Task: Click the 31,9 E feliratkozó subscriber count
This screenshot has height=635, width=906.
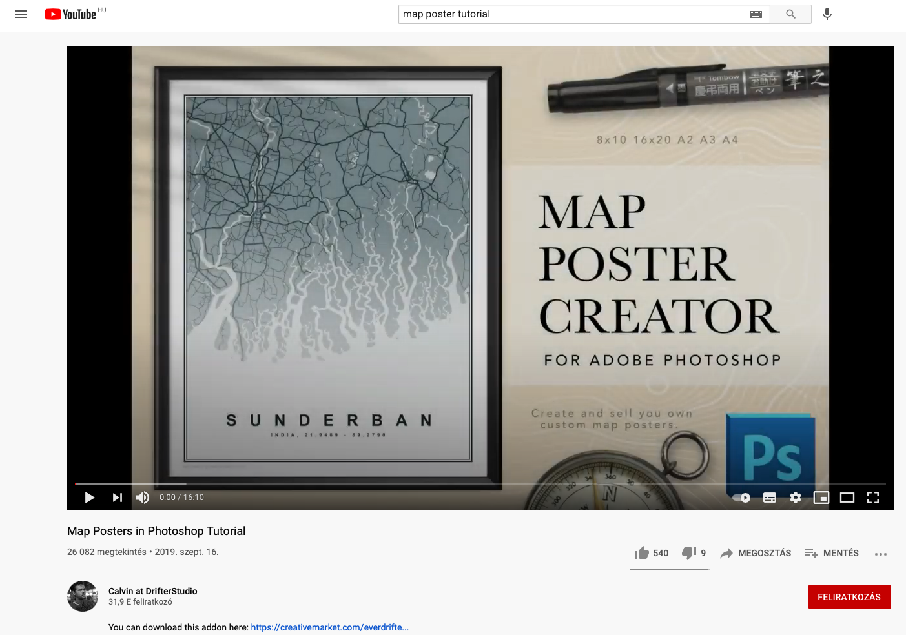Action: [x=140, y=602]
